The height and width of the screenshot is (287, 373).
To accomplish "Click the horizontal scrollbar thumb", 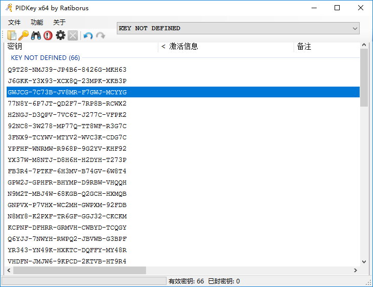I will pos(80,270).
